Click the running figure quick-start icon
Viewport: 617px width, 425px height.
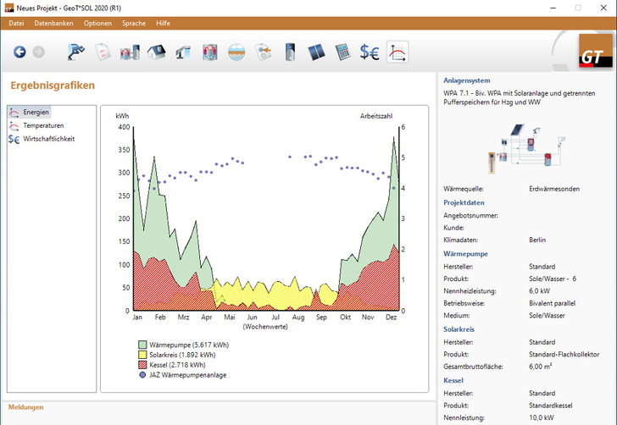click(x=76, y=52)
